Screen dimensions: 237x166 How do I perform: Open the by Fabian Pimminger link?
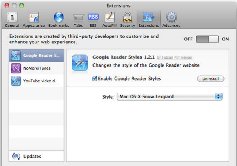coord(175,57)
